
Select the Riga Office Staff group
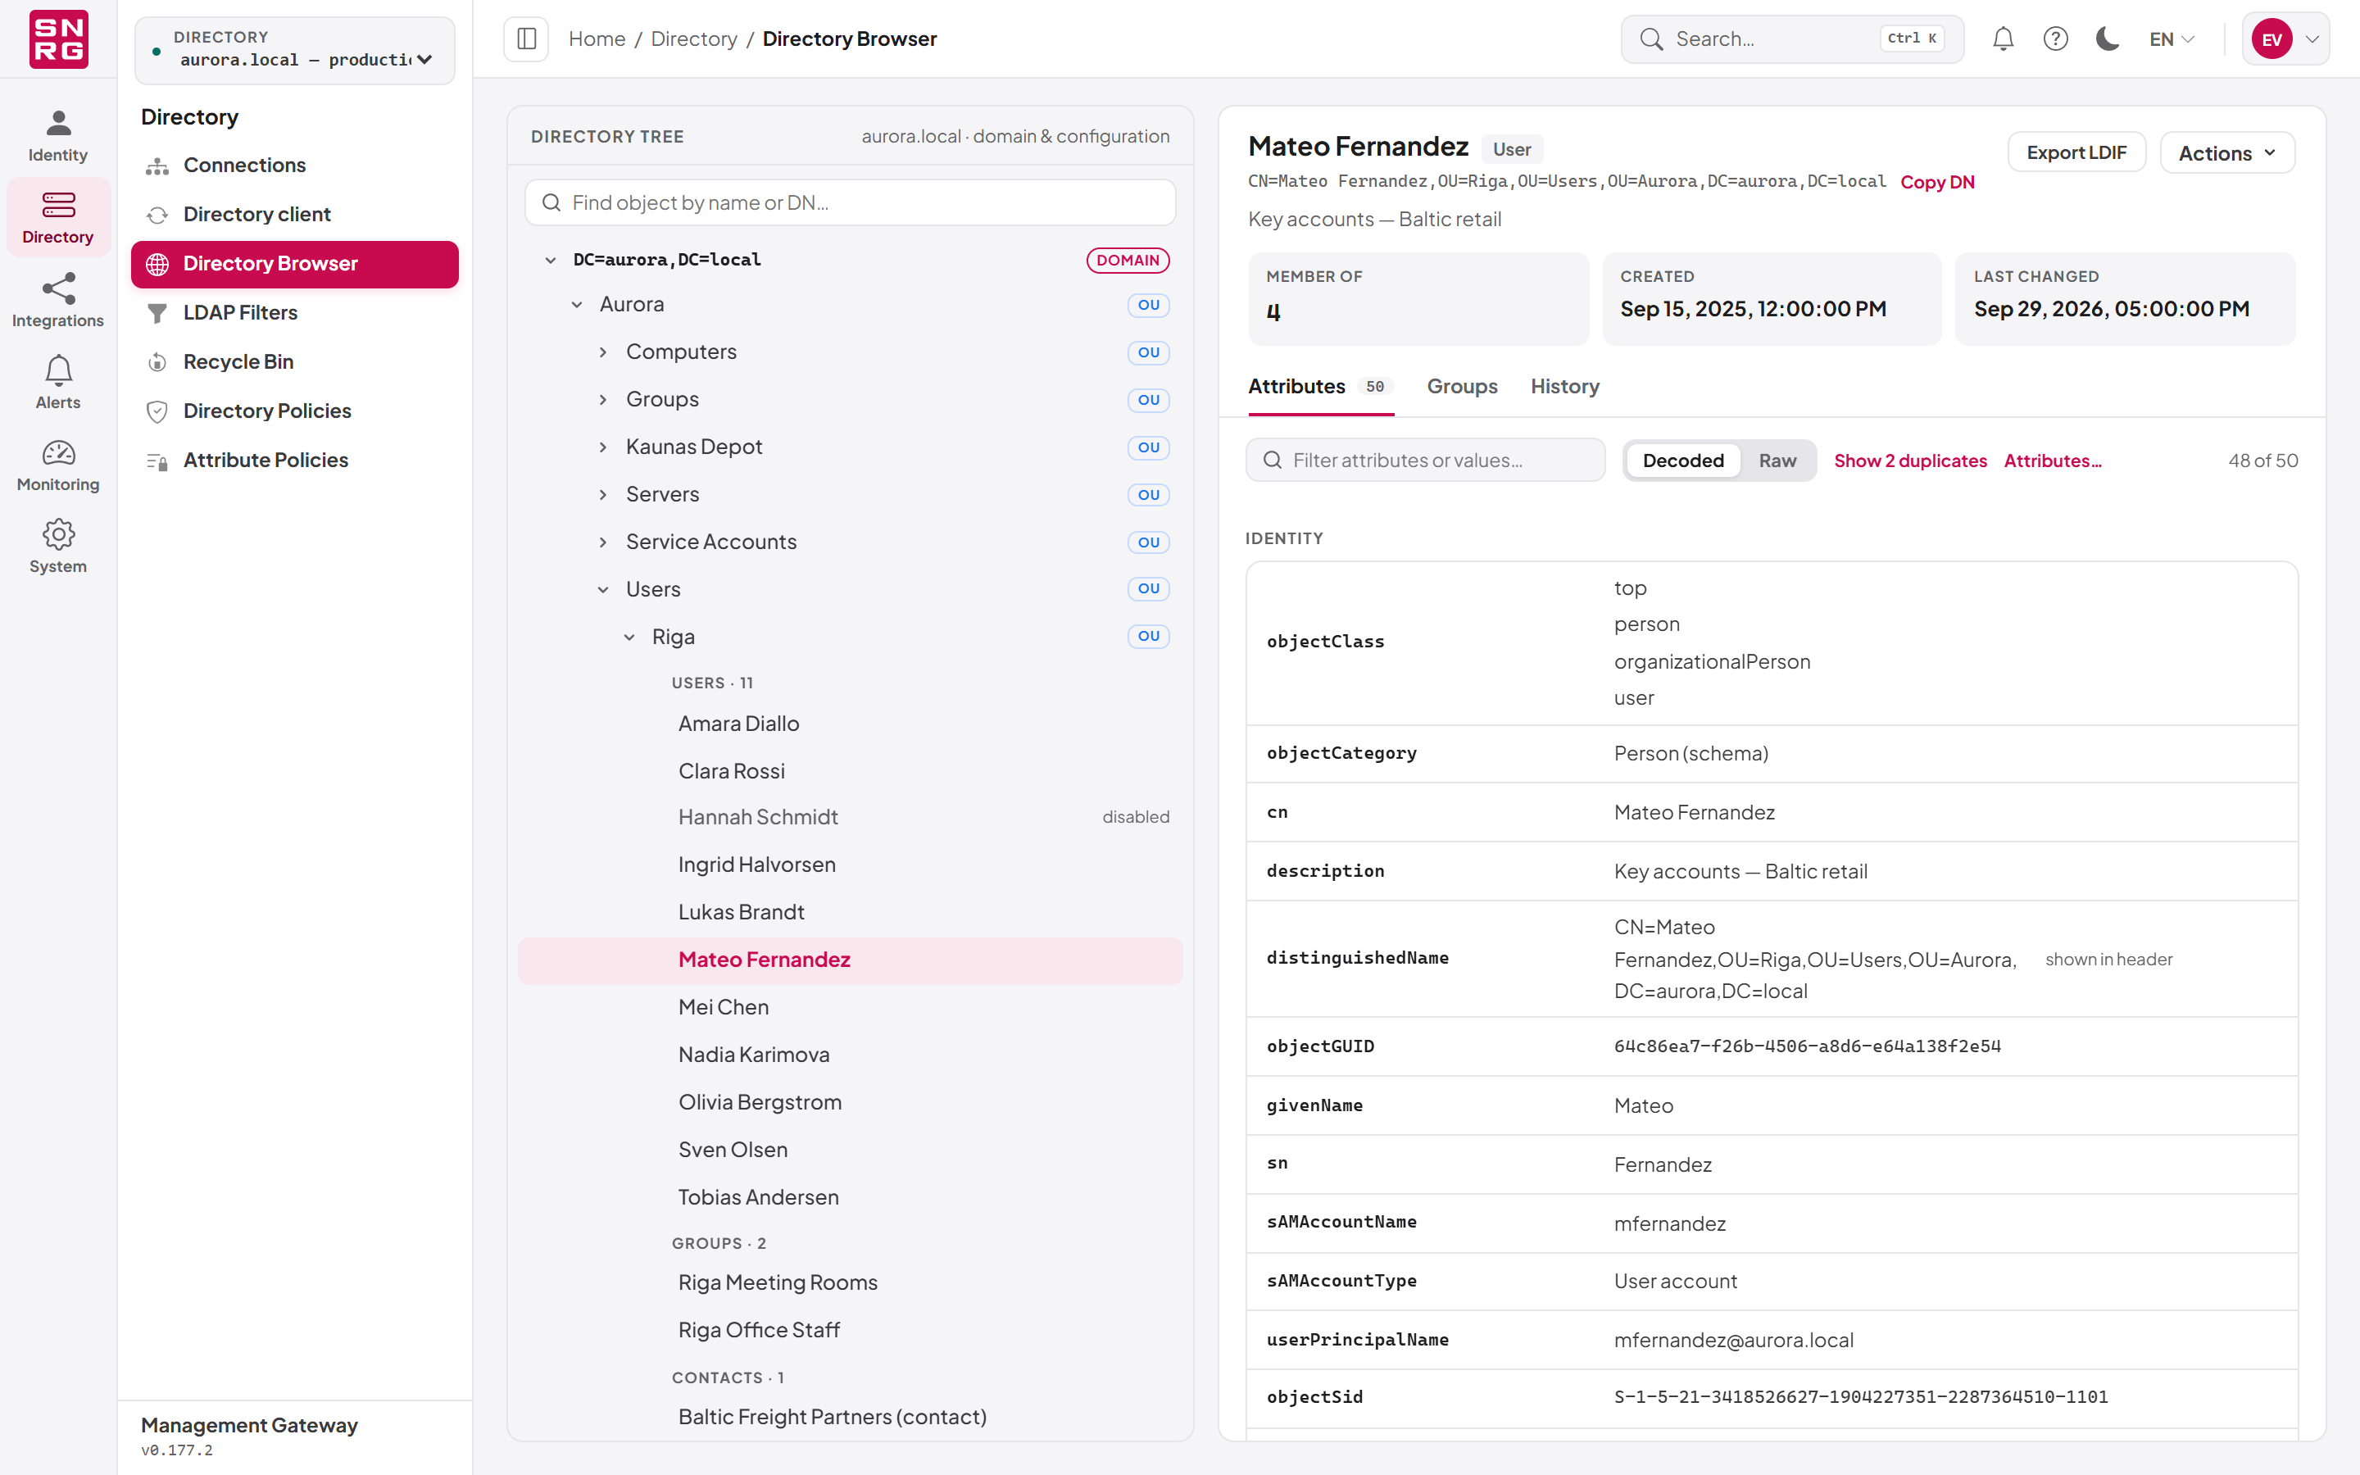click(x=851, y=1331)
